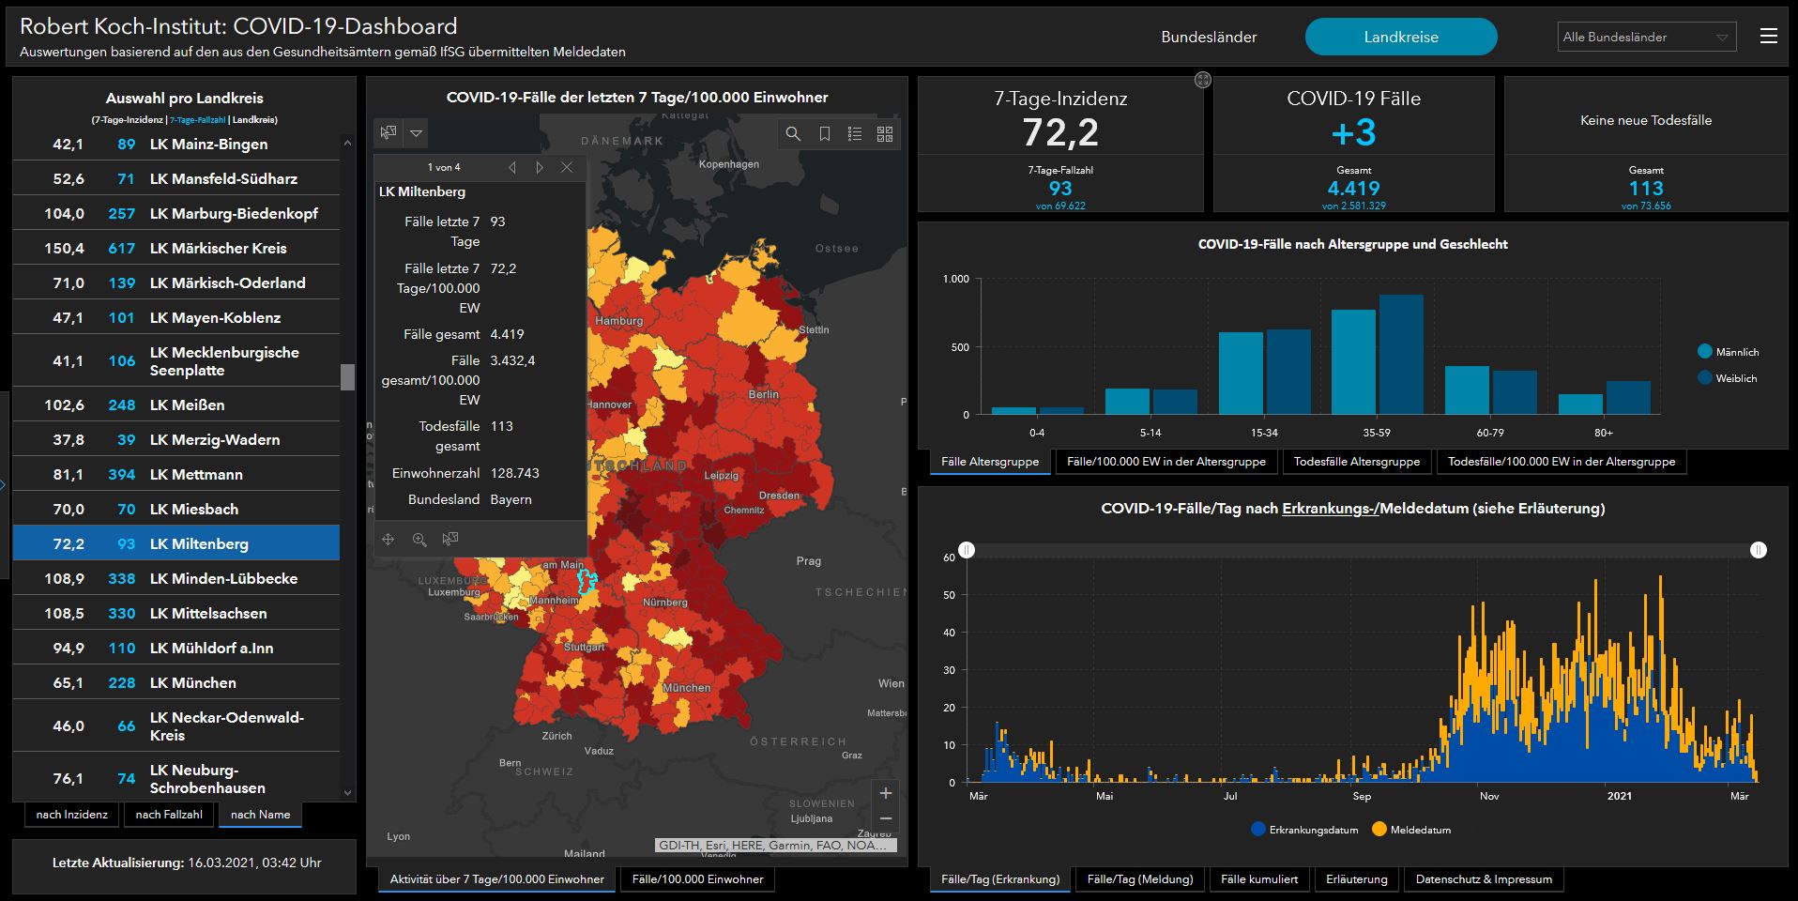The image size is (1798, 901).
Task: Switch view to Bundesländer
Action: coord(1209,38)
